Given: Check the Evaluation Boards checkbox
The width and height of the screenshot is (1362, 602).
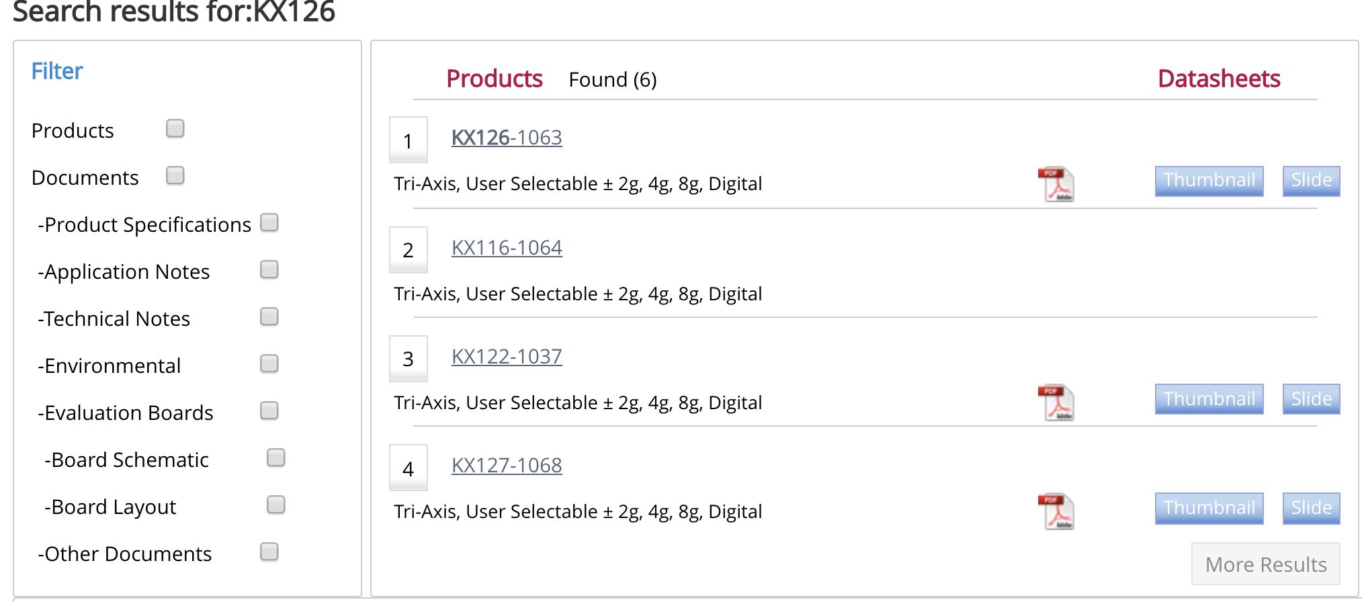Looking at the screenshot, I should [x=269, y=411].
